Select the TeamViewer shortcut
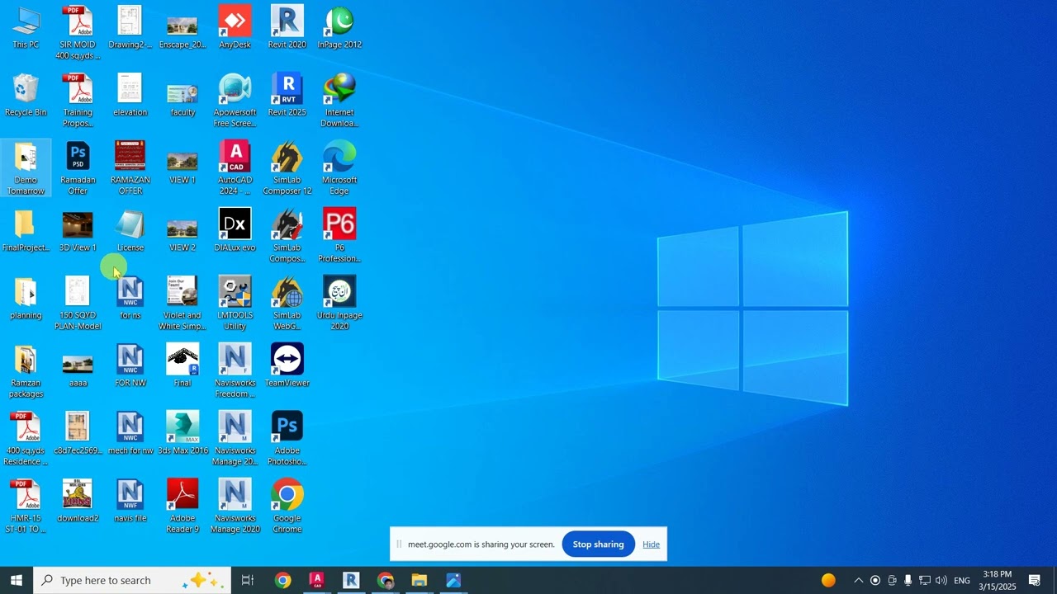Viewport: 1057px width, 594px height. [x=287, y=366]
